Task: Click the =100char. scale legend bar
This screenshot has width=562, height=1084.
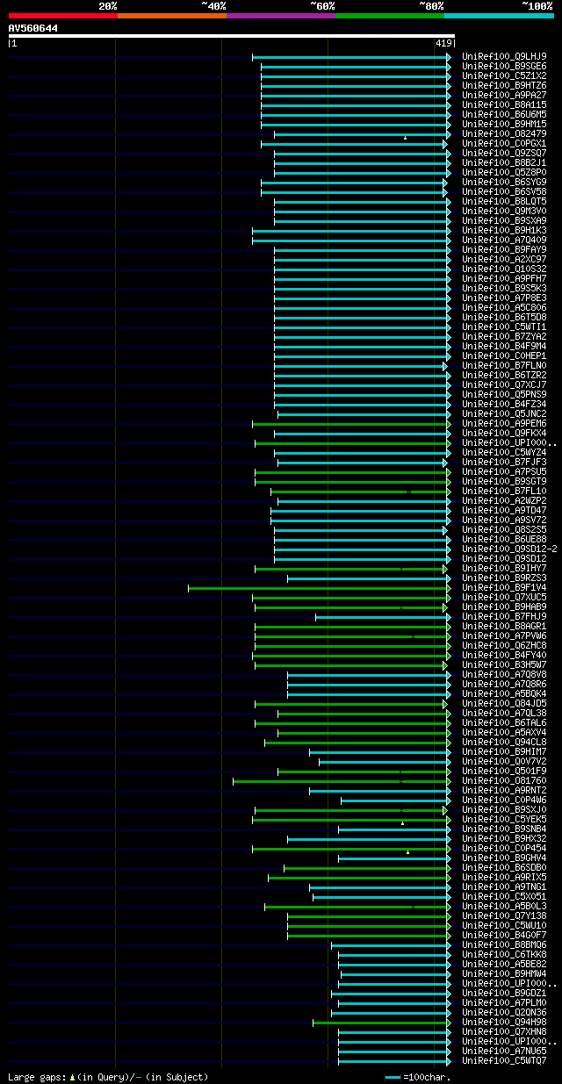Action: [x=393, y=1077]
